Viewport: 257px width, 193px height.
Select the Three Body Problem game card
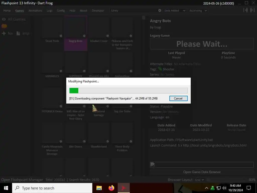point(122,137)
